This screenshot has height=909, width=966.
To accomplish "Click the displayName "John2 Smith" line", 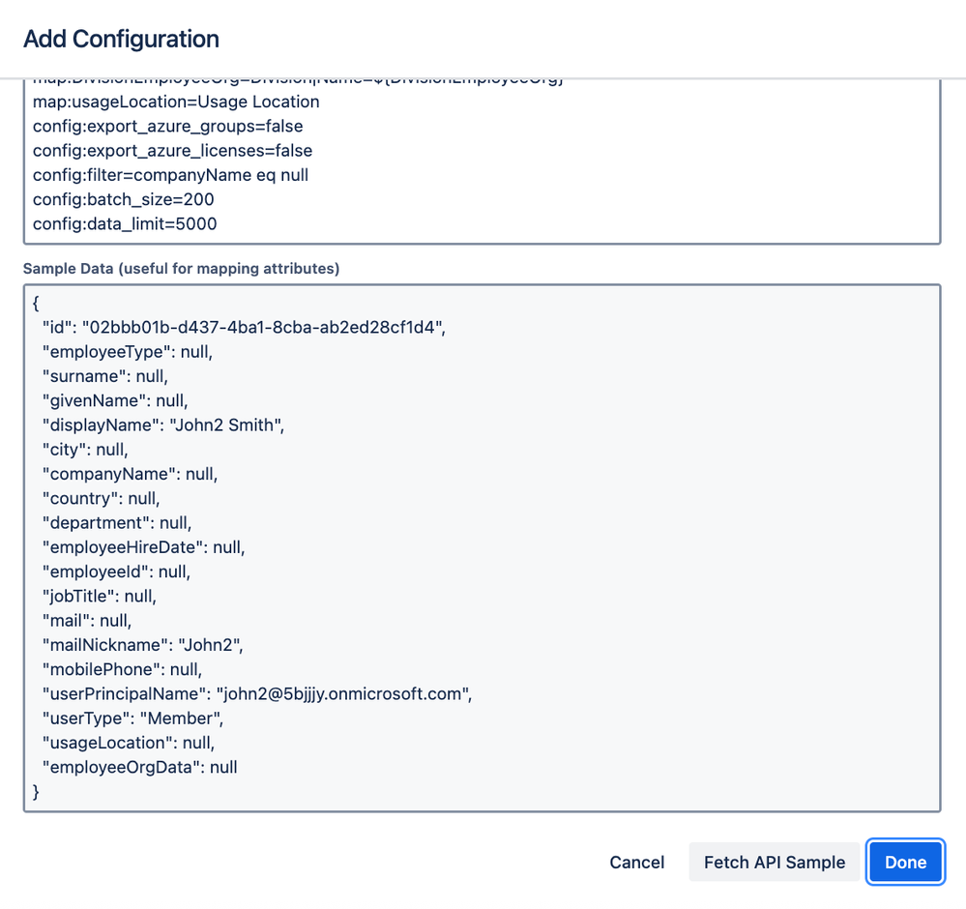I will point(164,425).
